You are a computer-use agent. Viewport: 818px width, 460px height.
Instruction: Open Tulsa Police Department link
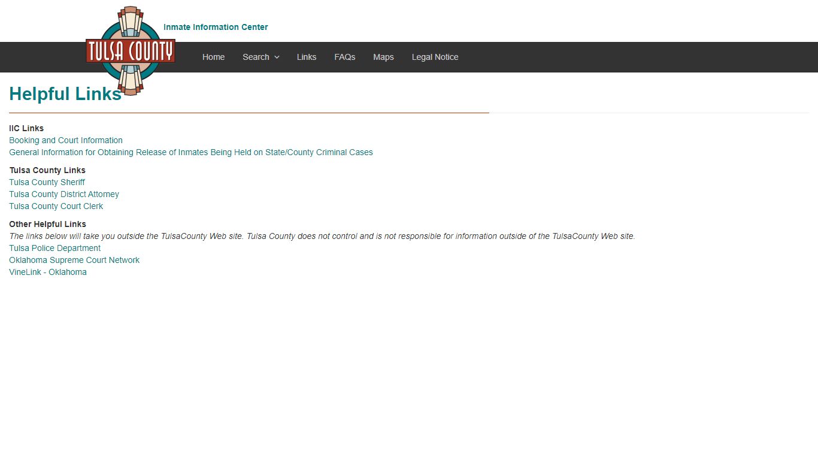[x=54, y=248]
